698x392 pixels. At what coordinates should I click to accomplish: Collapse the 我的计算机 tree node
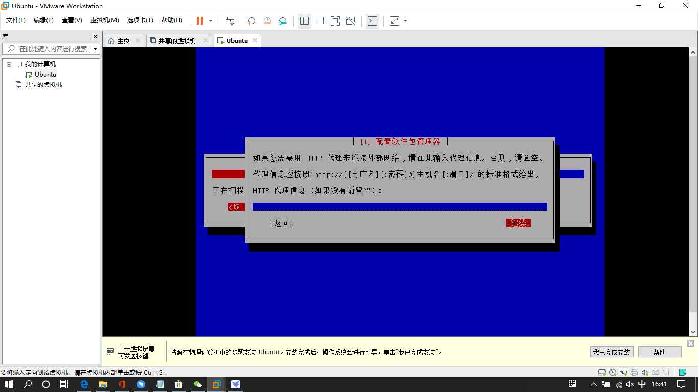coord(8,64)
